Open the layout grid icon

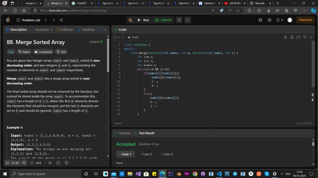tap(260, 20)
